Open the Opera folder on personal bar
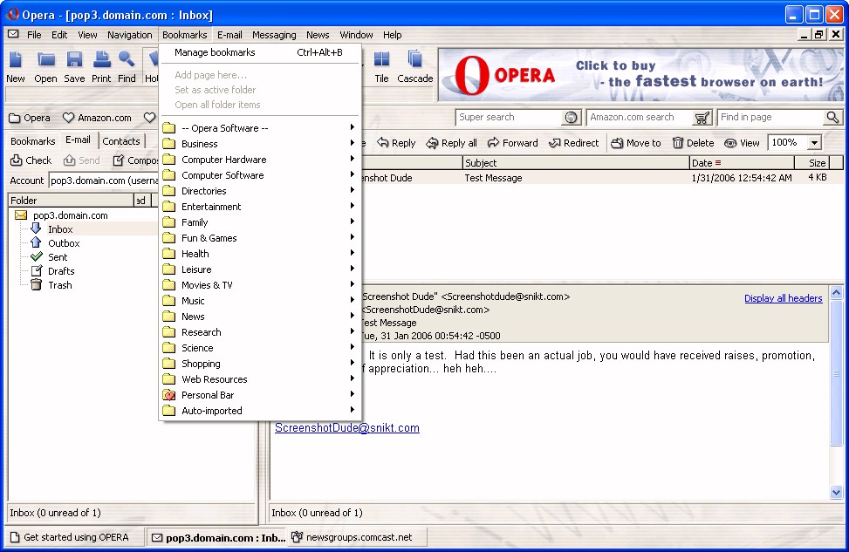Screen dimensions: 849x552 tap(30, 118)
